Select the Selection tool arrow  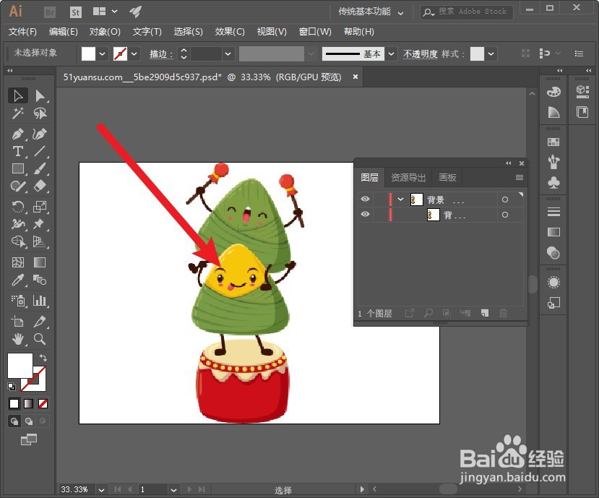17,95
